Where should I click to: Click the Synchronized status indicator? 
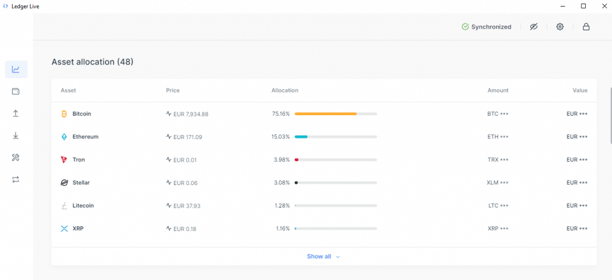click(486, 27)
